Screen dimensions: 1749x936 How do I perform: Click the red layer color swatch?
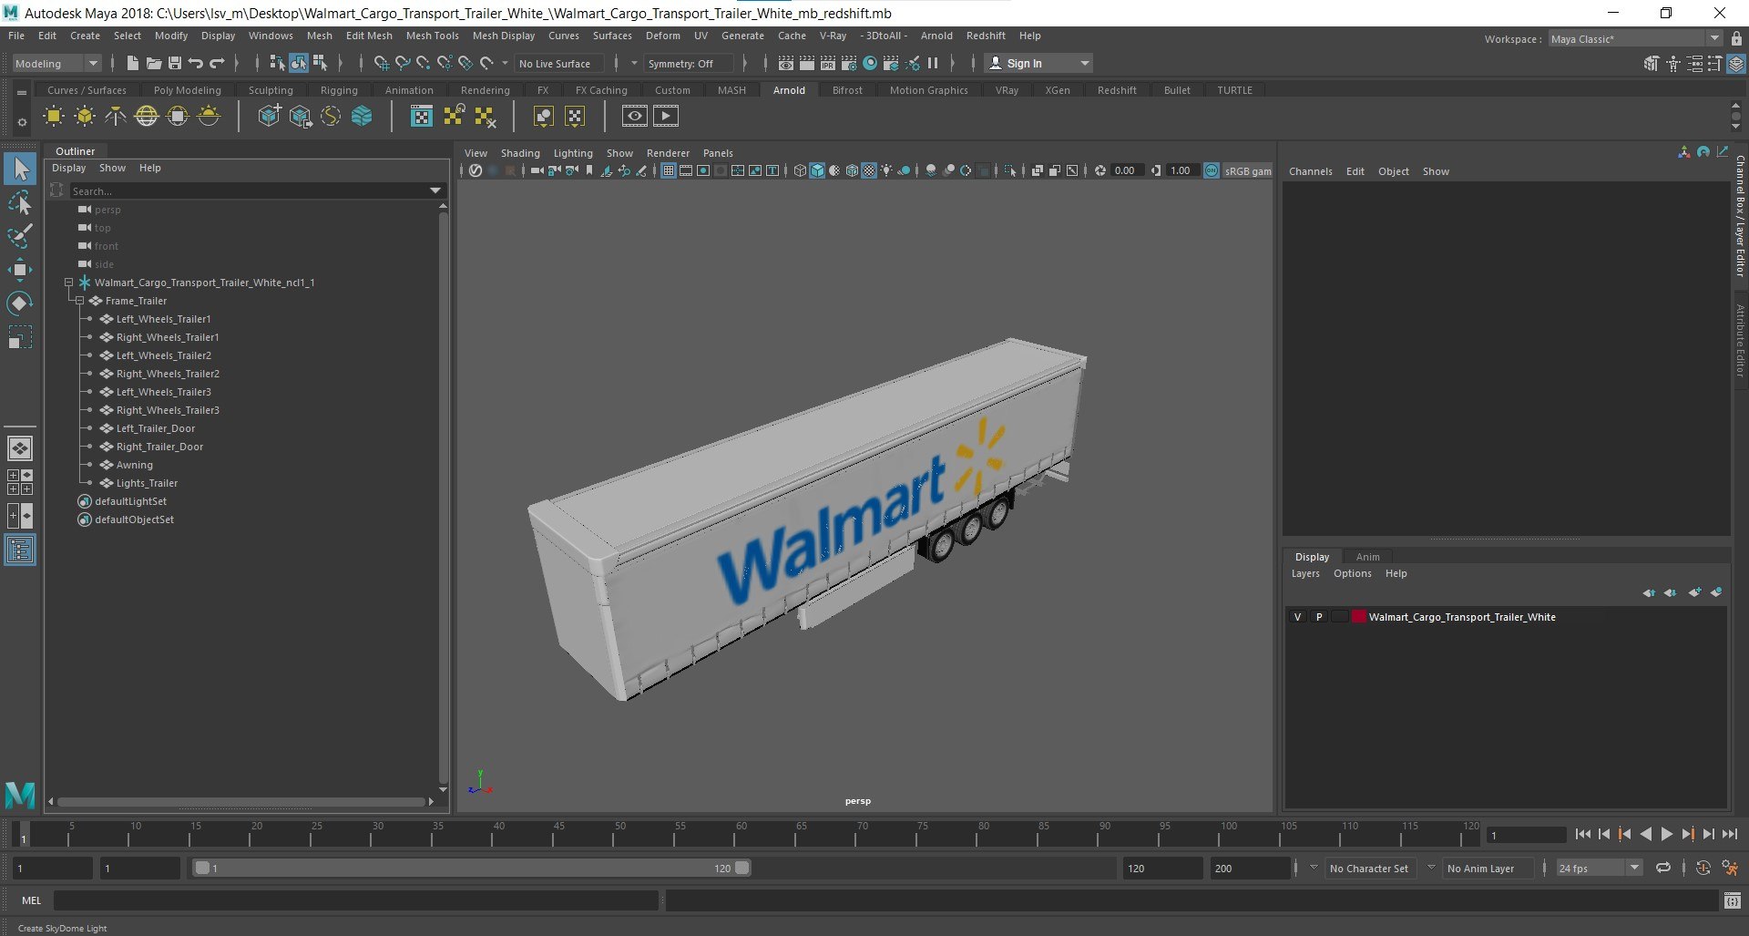click(1359, 617)
